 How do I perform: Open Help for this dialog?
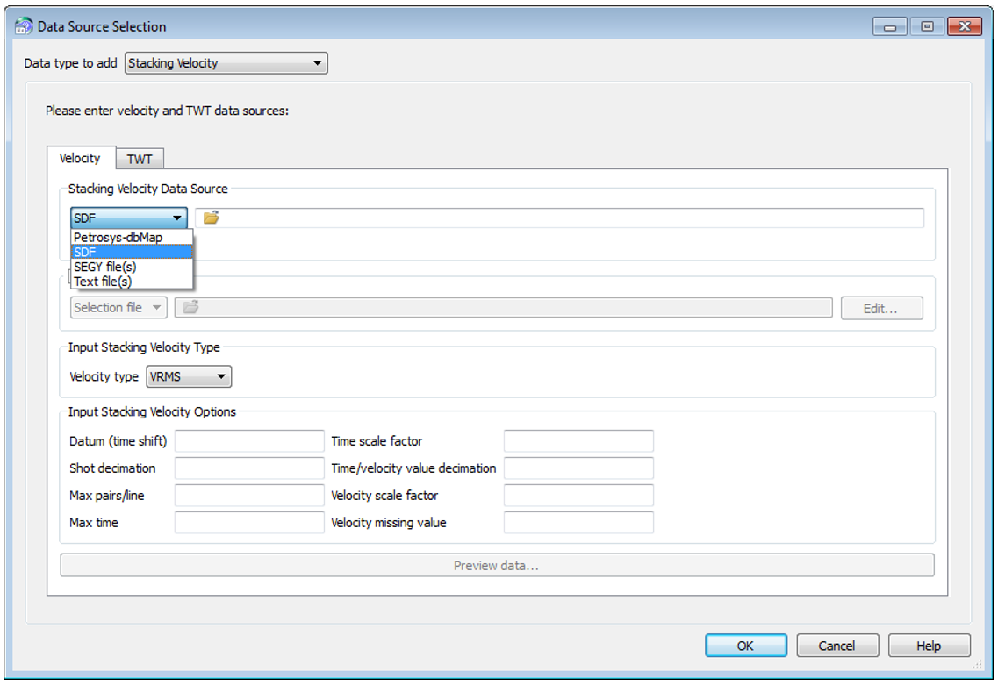point(929,646)
